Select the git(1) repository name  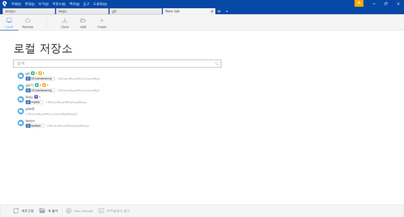(29, 85)
